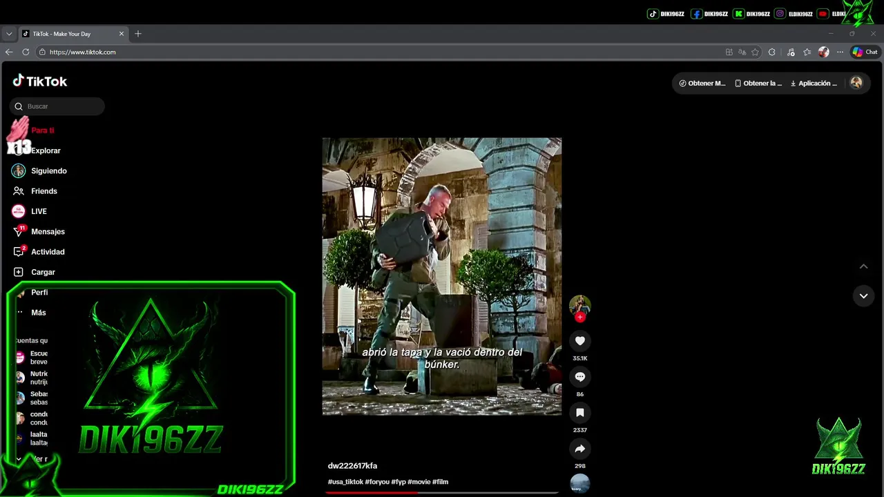The width and height of the screenshot is (884, 497).
Task: Open comments on the video
Action: [x=580, y=376]
